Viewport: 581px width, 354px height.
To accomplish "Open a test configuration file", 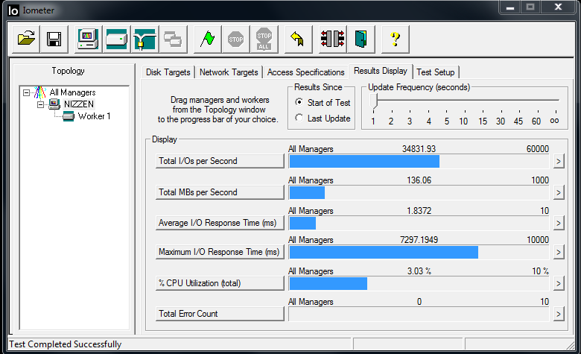I will pyautogui.click(x=26, y=39).
